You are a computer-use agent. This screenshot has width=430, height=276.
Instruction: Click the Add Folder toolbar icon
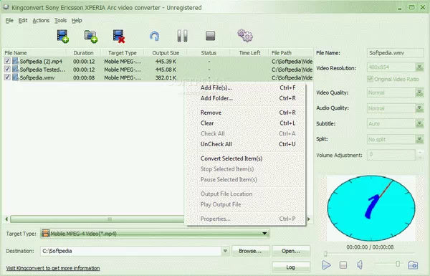91,37
